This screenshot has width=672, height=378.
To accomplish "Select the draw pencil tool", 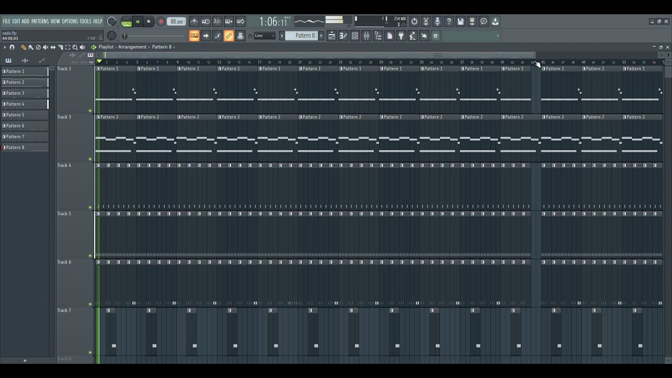I will [x=24, y=47].
